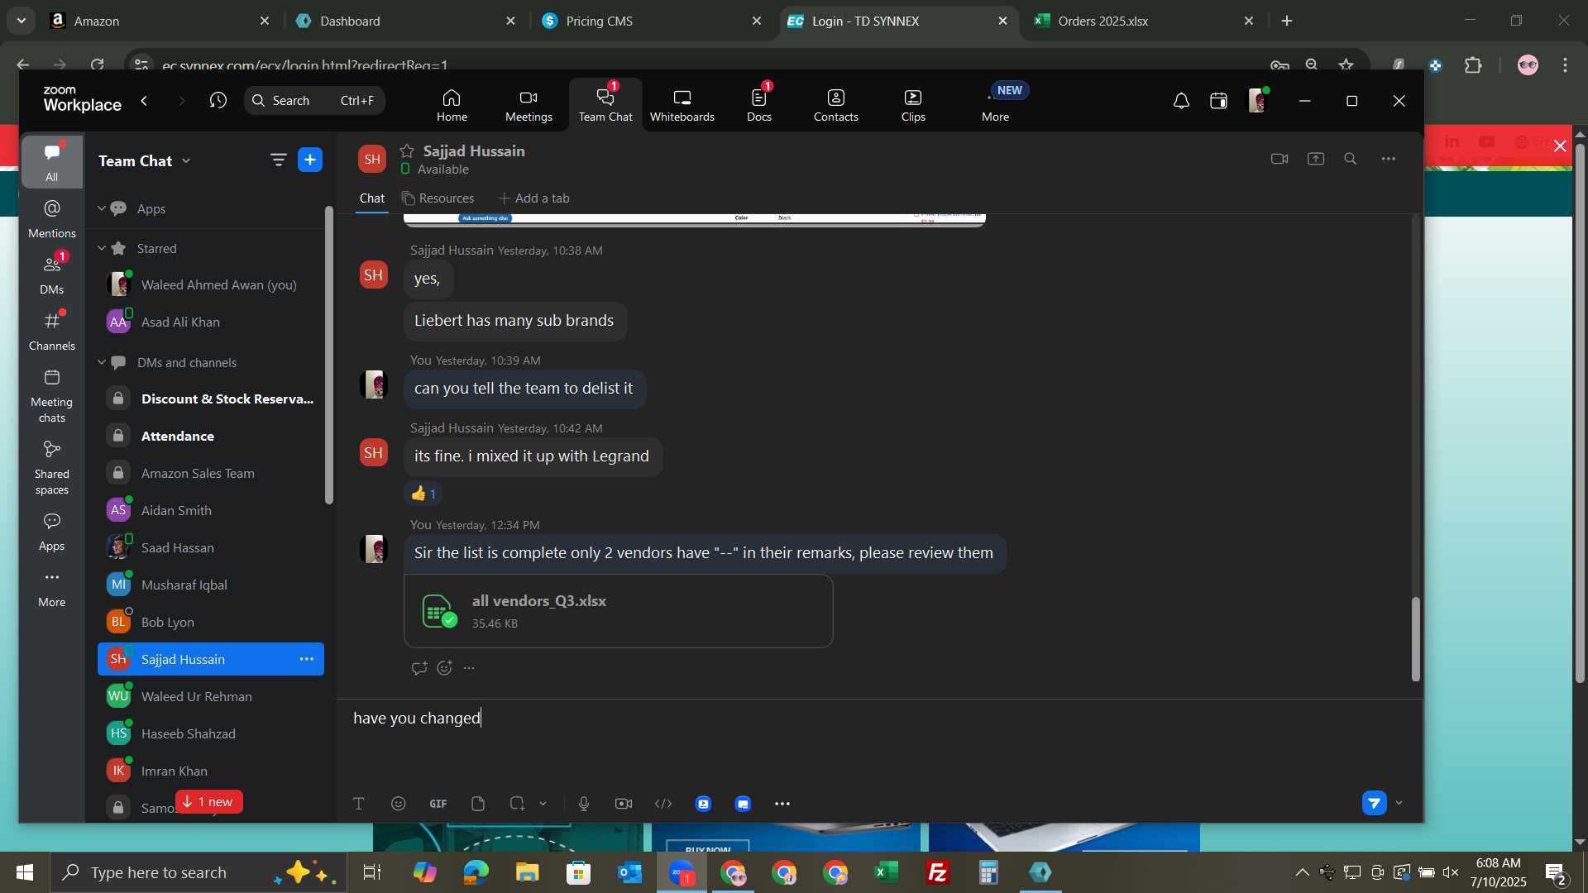The width and height of the screenshot is (1588, 893).
Task: Open More options in left sidebar
Action: coord(52,588)
